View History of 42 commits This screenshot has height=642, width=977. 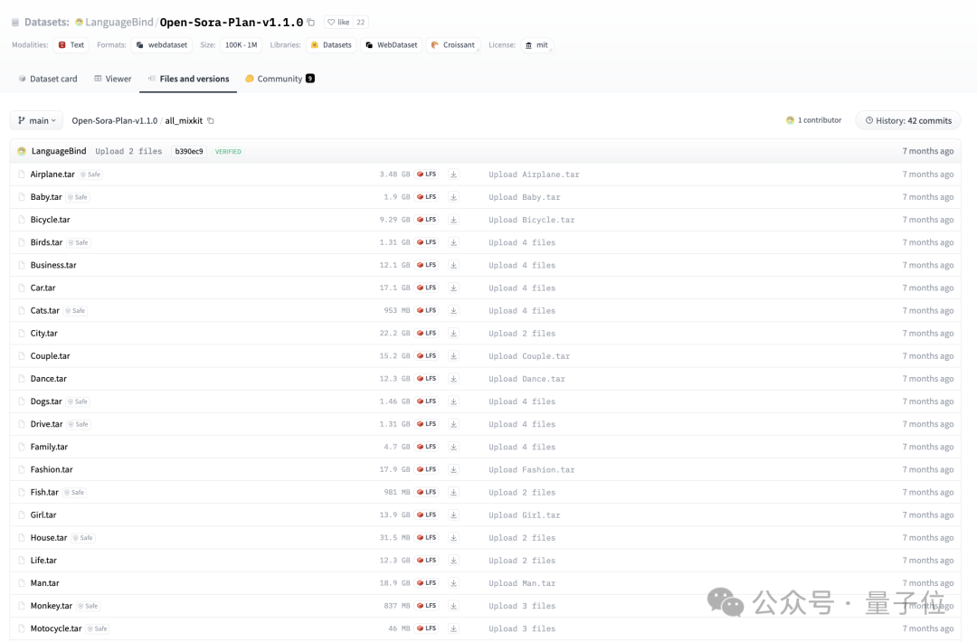(907, 120)
